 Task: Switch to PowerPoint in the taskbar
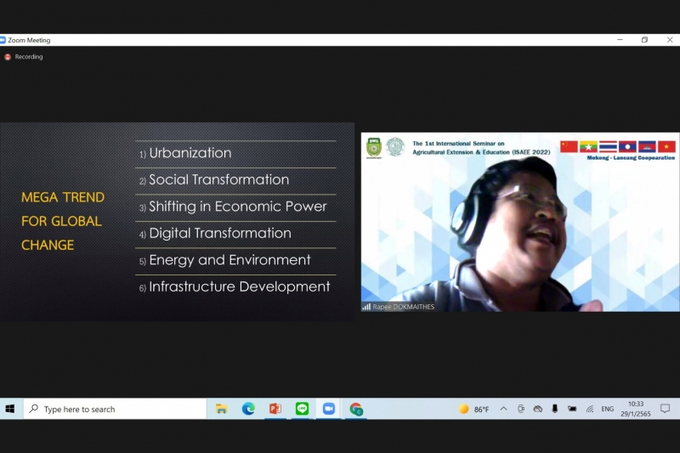coord(275,409)
